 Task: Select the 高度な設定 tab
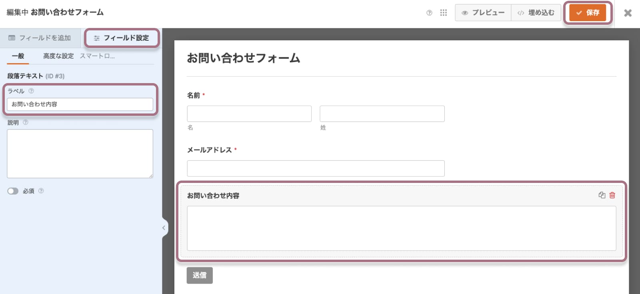pyautogui.click(x=58, y=56)
